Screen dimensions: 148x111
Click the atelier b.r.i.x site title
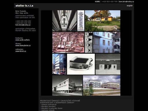24,6
